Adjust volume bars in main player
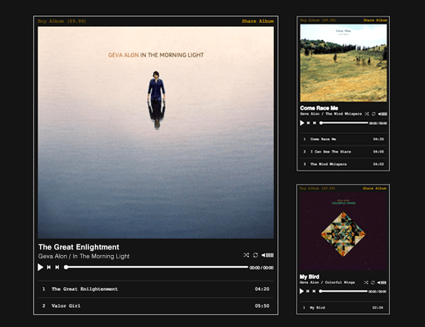425x327 pixels. (x=267, y=255)
